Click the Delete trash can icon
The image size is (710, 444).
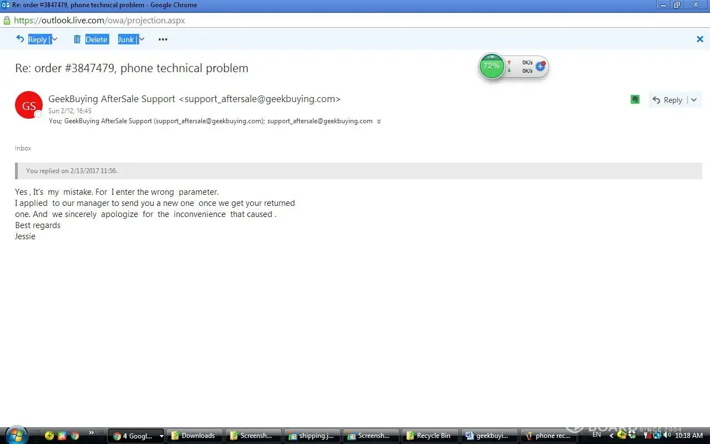(77, 39)
